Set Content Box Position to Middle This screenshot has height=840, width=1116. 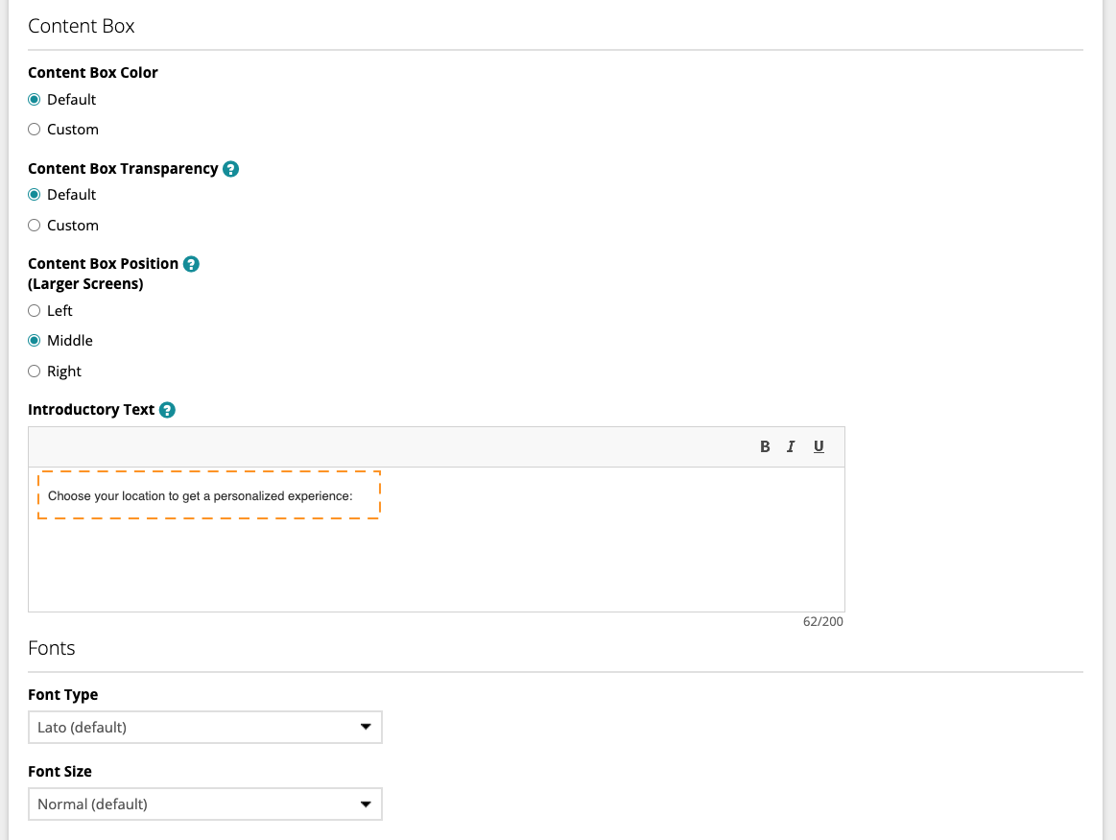pyautogui.click(x=35, y=341)
